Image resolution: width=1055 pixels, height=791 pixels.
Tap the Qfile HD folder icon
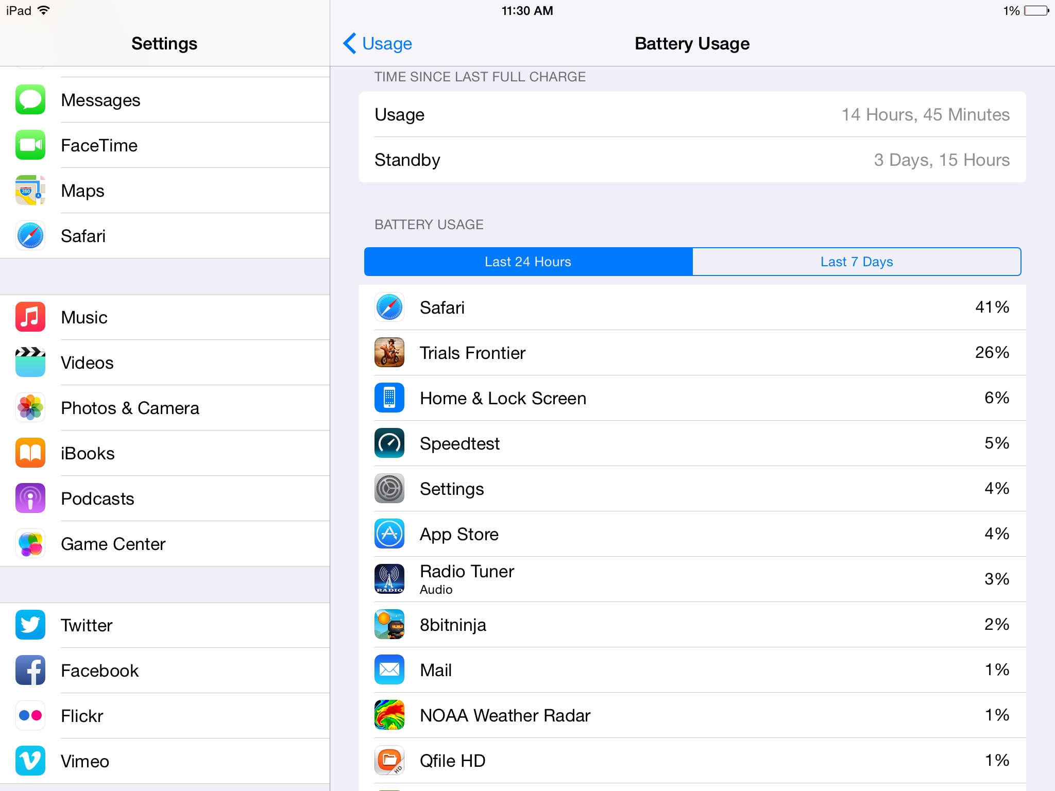point(389,761)
